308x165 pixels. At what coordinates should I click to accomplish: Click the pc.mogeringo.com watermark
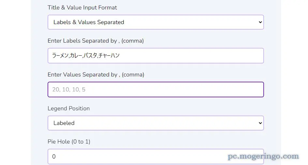tap(263, 156)
